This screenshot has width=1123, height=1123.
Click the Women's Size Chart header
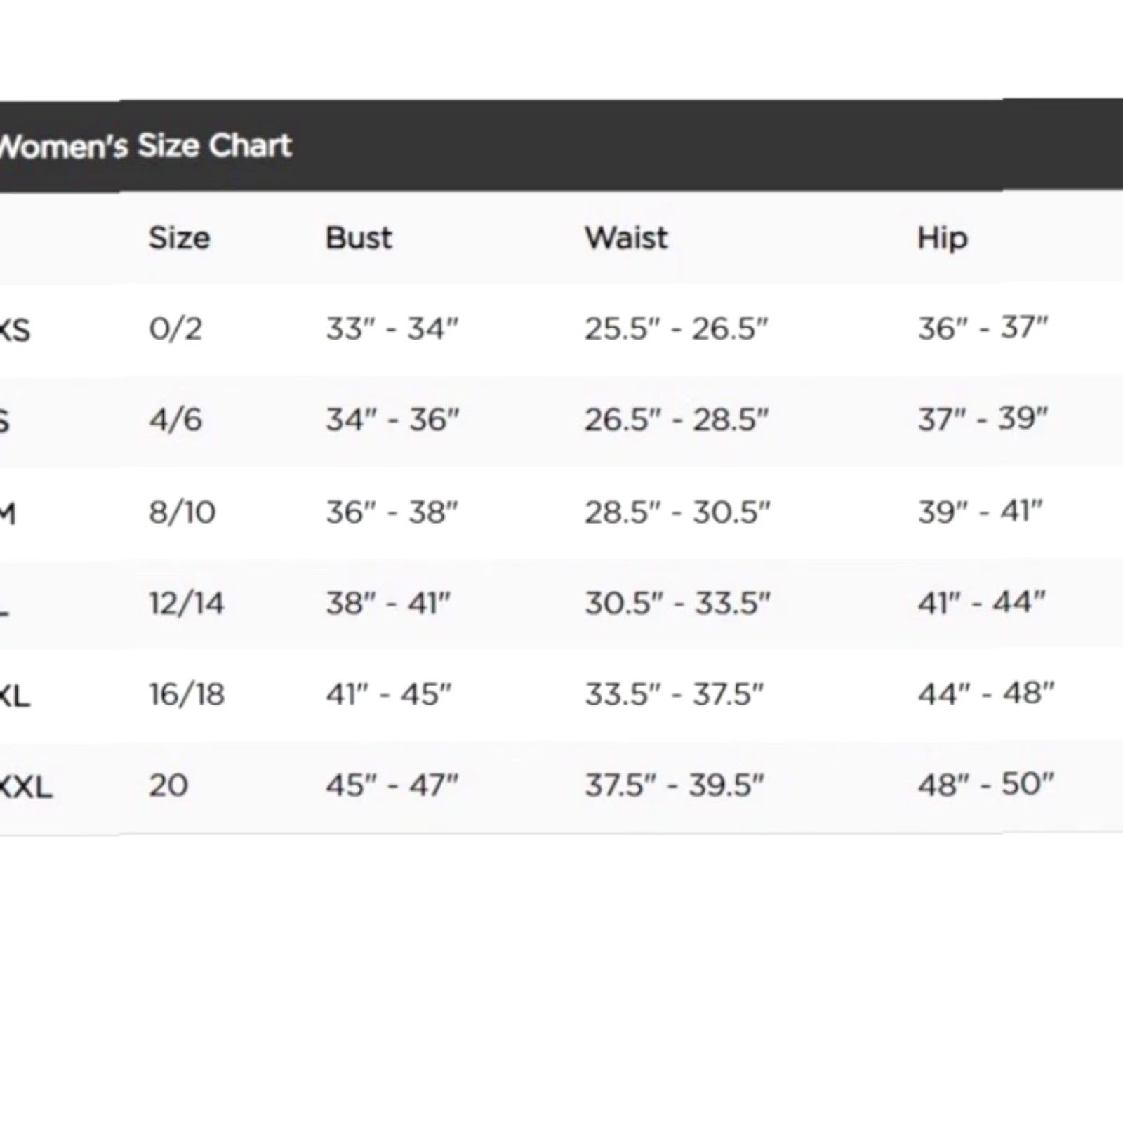tap(145, 146)
